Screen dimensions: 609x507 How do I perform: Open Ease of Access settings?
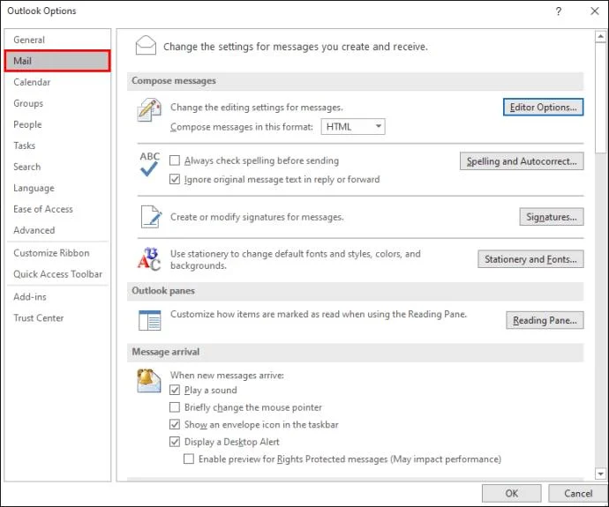(x=57, y=209)
